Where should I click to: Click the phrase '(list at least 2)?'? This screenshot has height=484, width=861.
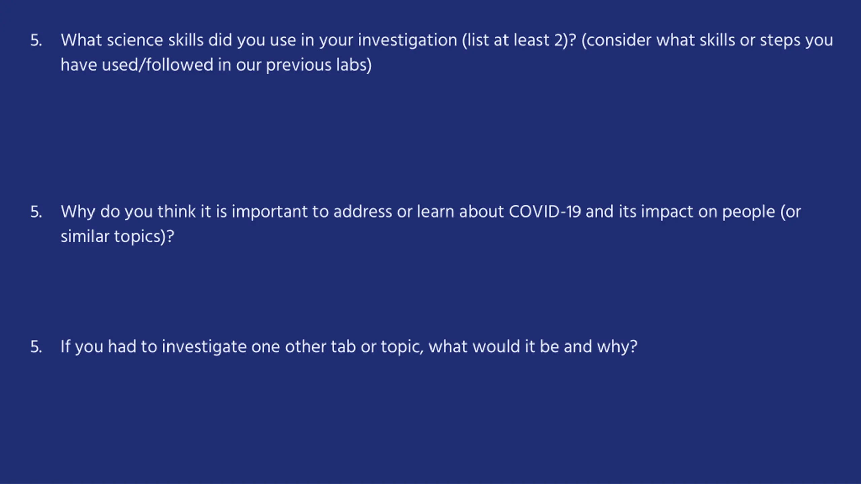[519, 40]
